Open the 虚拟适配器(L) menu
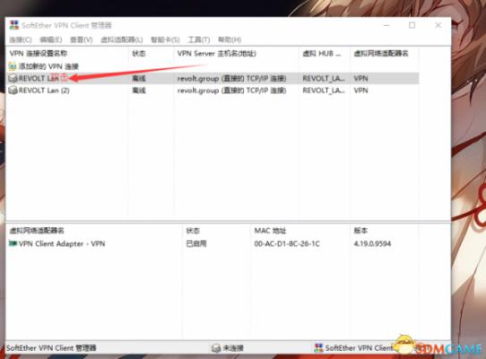Screen dimensions: 486x359 122,39
